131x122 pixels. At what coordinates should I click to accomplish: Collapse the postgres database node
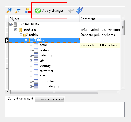click(16, 30)
